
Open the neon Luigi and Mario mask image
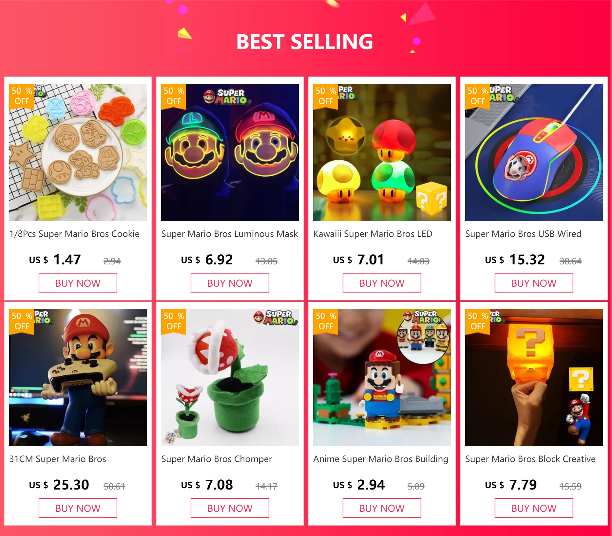[x=230, y=152]
